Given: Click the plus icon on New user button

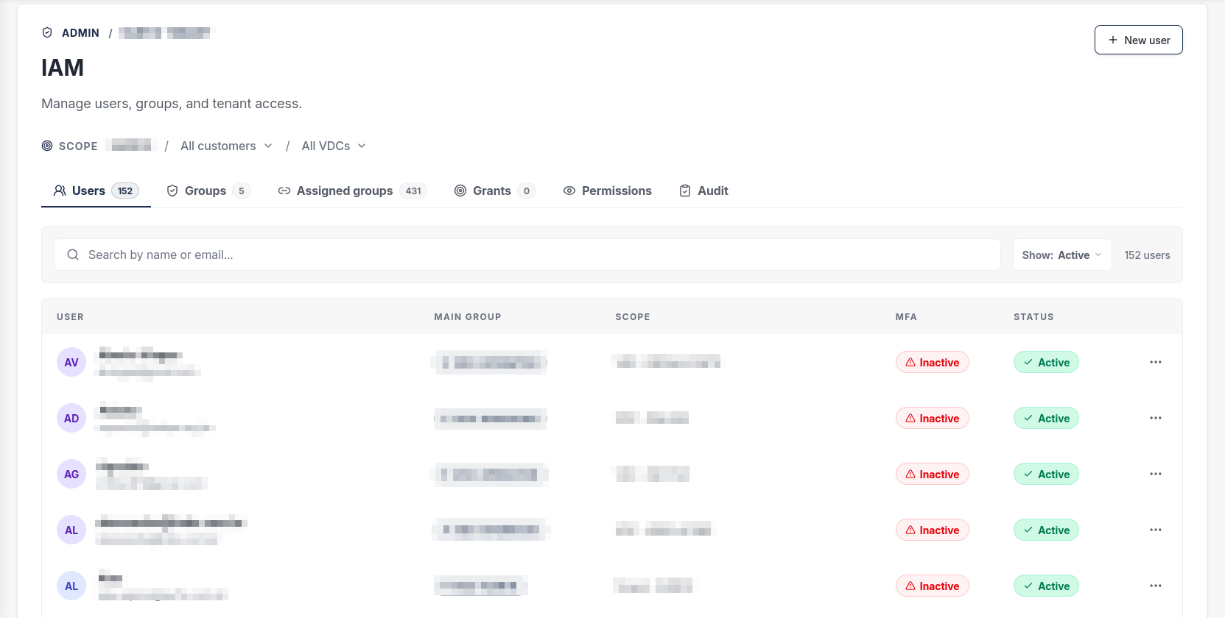Looking at the screenshot, I should coord(1113,40).
